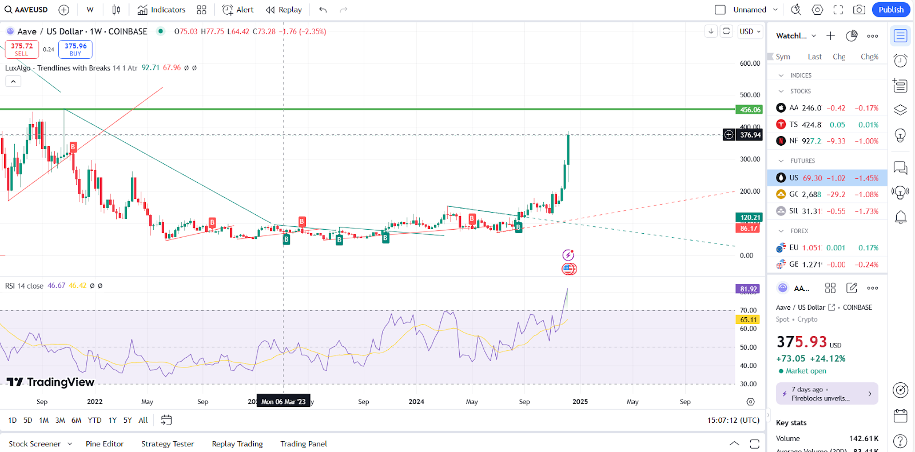The width and height of the screenshot is (915, 452).
Task: Open the quick search icon
Action: pos(796,10)
